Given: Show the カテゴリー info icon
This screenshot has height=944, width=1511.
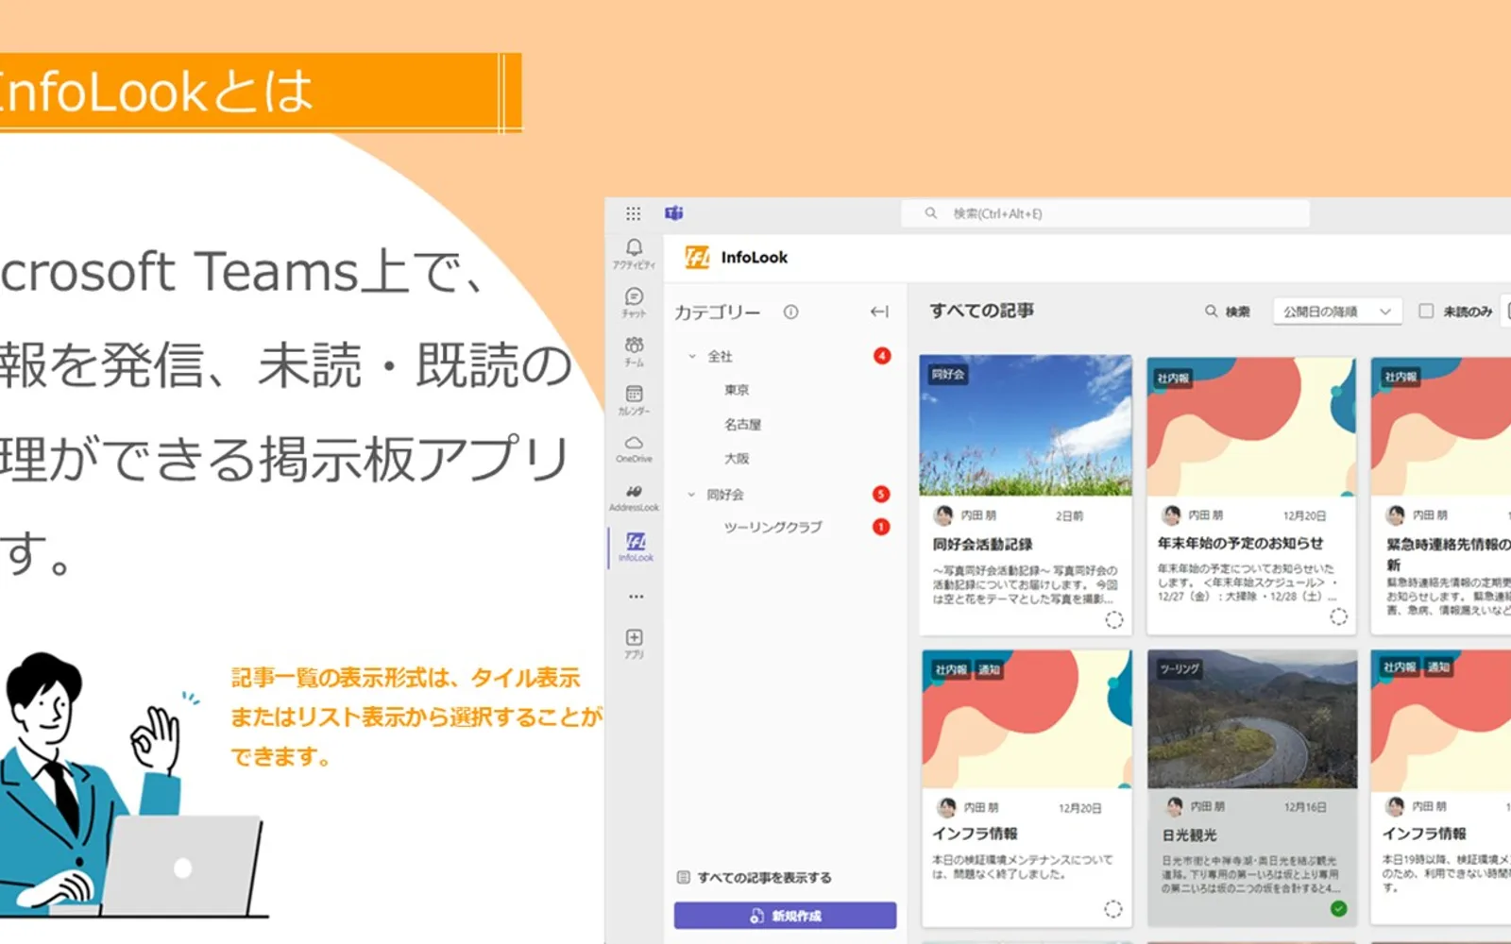Looking at the screenshot, I should point(790,312).
